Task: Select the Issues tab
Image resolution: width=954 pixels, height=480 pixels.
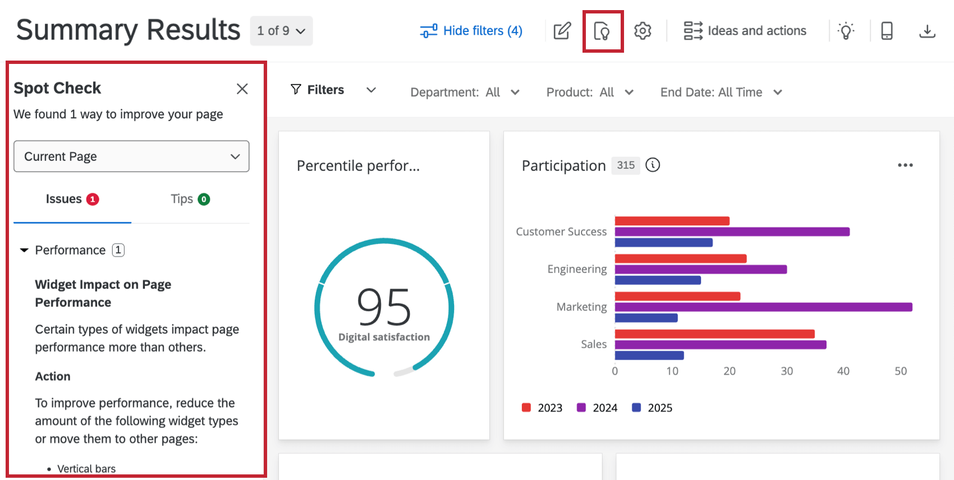Action: click(72, 199)
